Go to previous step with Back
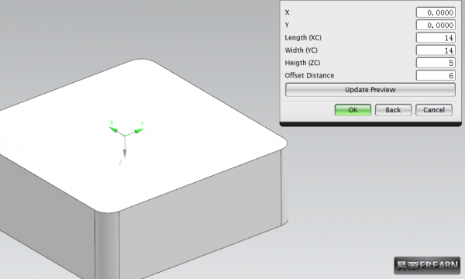 coord(393,110)
